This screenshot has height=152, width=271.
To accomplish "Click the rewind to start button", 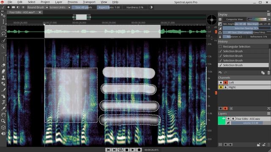I will pyautogui.click(x=108, y=150).
